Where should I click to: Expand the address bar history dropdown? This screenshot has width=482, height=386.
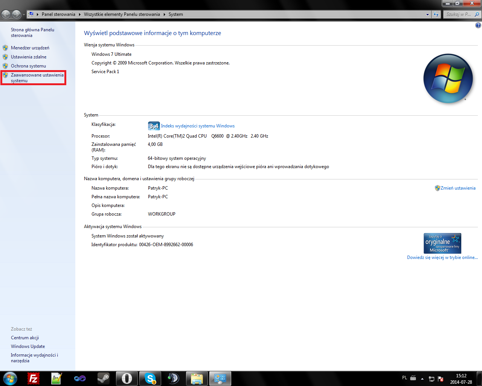pos(427,14)
